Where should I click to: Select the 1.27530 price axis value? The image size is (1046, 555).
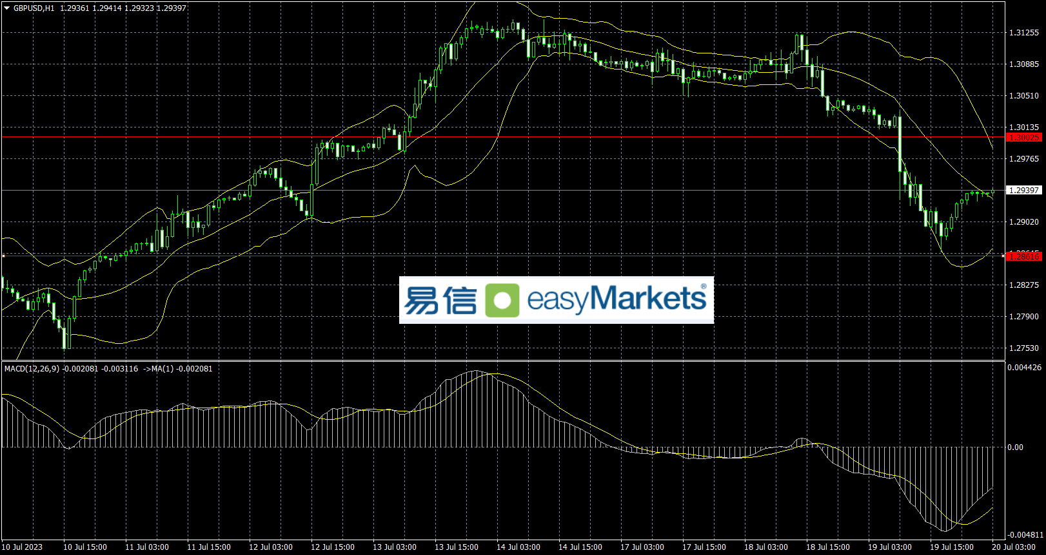1024,348
